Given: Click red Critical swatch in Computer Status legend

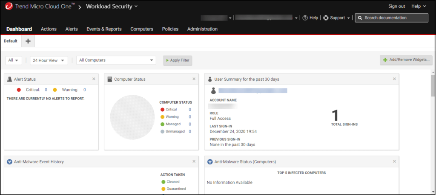Looking at the screenshot, I should click(162, 110).
